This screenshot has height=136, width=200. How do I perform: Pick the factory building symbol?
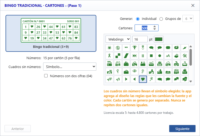151,64
